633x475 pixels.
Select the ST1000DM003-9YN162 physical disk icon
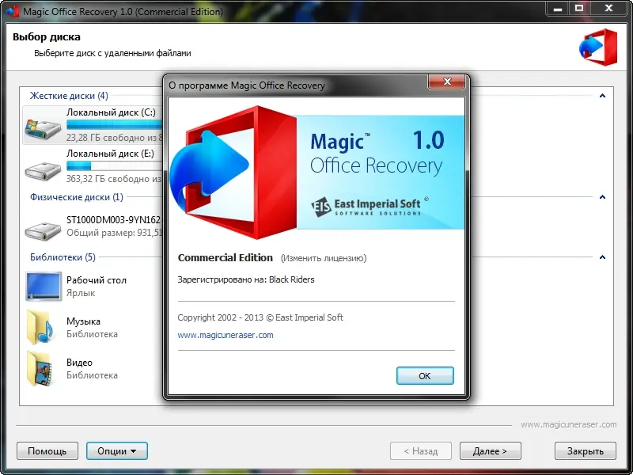(x=43, y=230)
